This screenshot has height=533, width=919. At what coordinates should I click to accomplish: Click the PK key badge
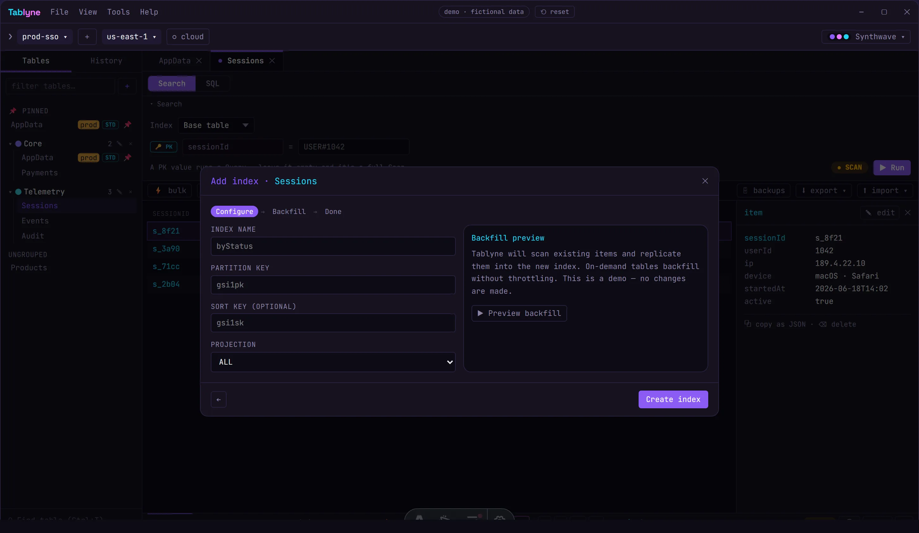pyautogui.click(x=164, y=147)
